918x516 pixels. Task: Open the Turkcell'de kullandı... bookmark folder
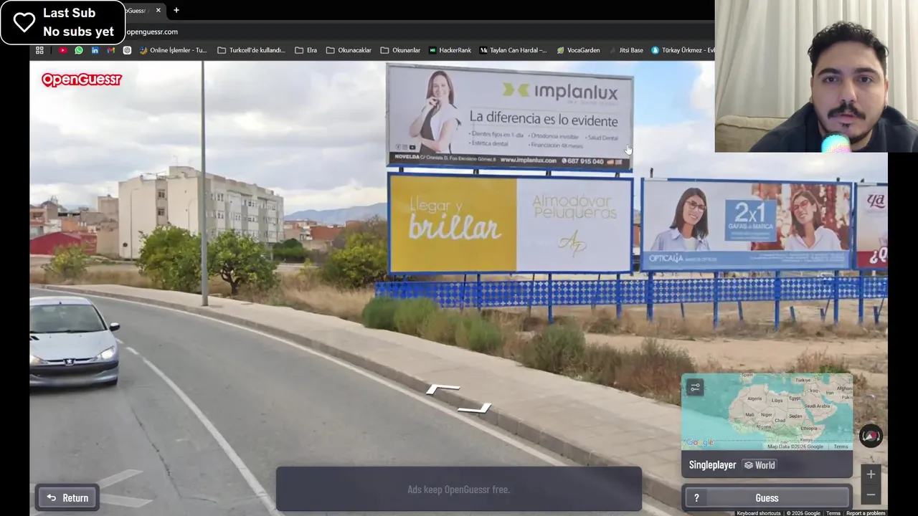(x=251, y=50)
